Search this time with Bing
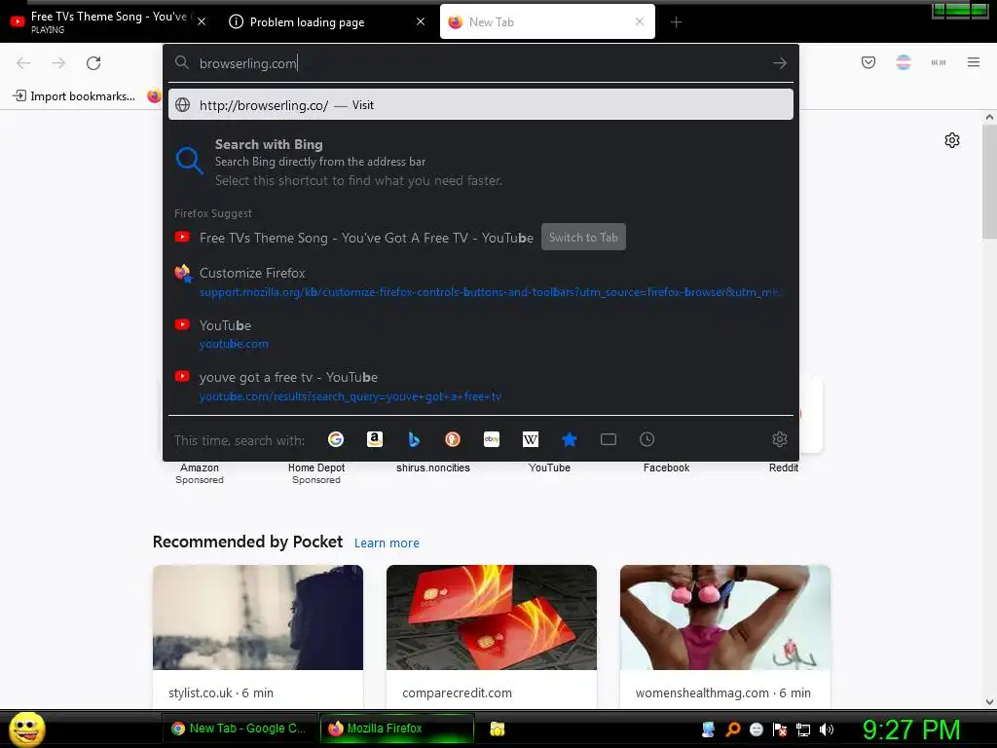 tap(413, 439)
